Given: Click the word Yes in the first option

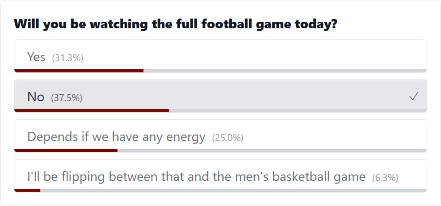Looking at the screenshot, I should 36,57.
